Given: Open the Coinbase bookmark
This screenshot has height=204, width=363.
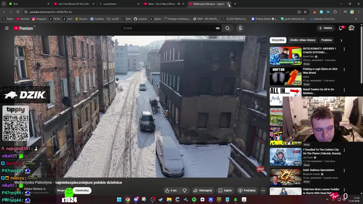Looking at the screenshot, I should click(x=97, y=19).
